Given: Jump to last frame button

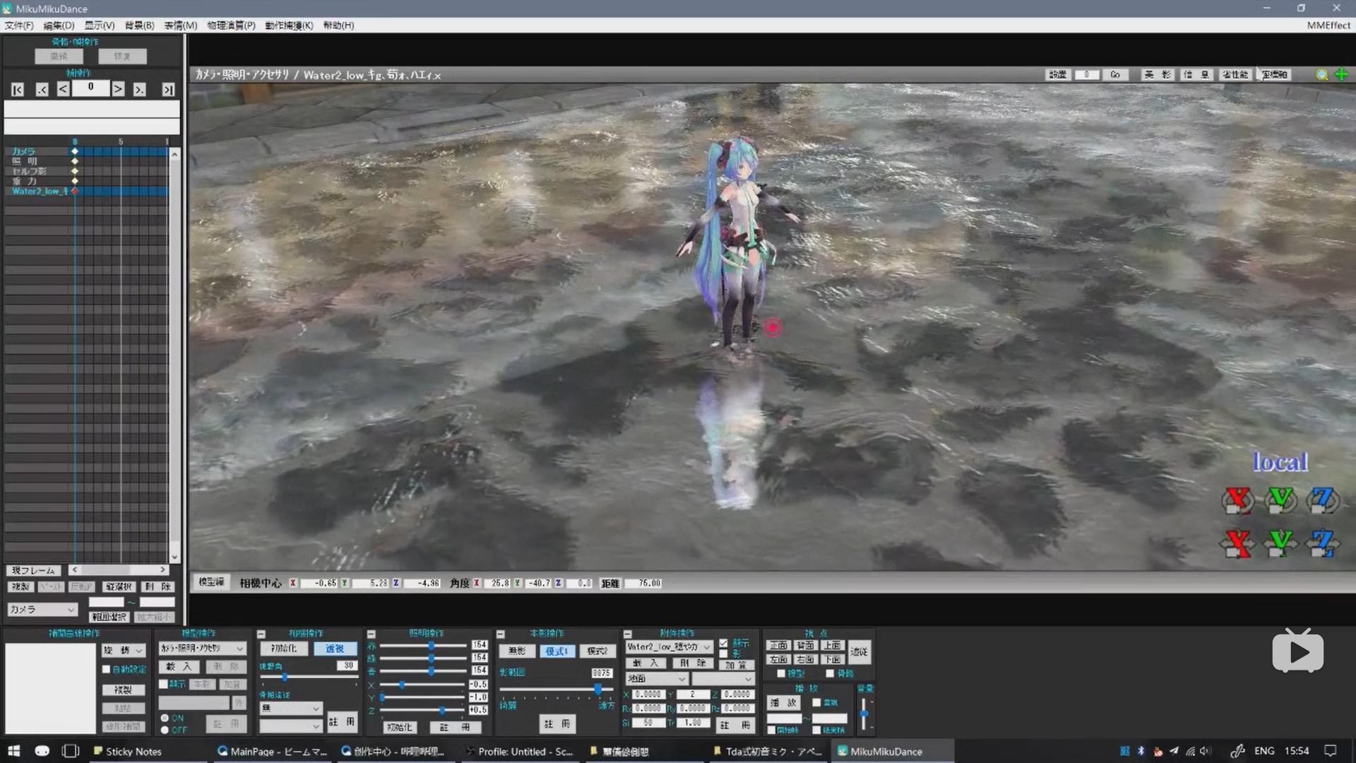Looking at the screenshot, I should point(168,90).
